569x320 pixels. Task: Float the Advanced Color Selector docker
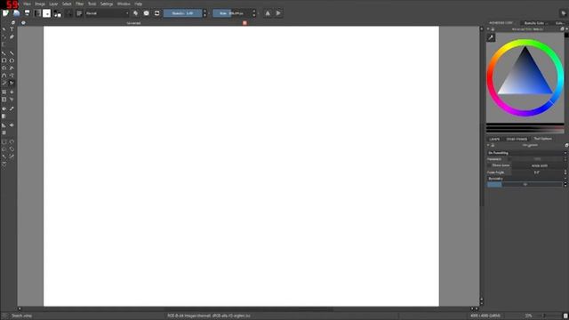pyautogui.click(x=562, y=29)
